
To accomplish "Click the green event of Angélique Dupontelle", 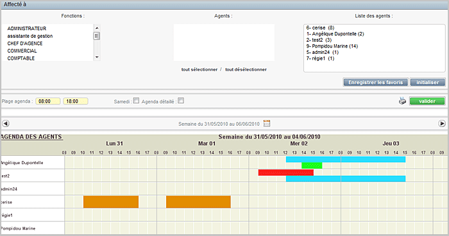I will [x=312, y=165].
